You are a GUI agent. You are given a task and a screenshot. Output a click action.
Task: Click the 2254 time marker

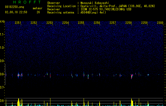(65, 23)
